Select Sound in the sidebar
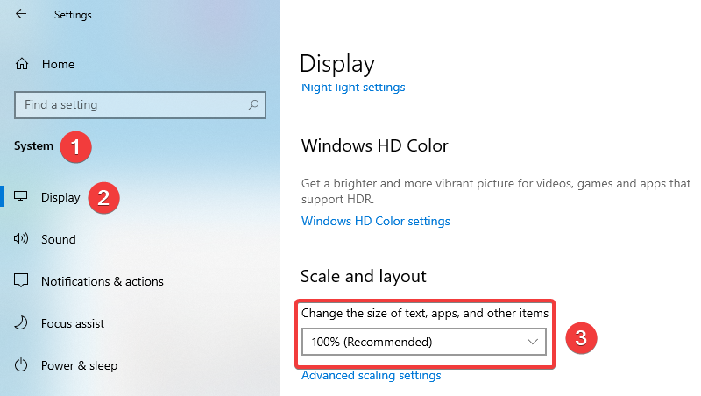This screenshot has width=701, height=396. pyautogui.click(x=59, y=239)
